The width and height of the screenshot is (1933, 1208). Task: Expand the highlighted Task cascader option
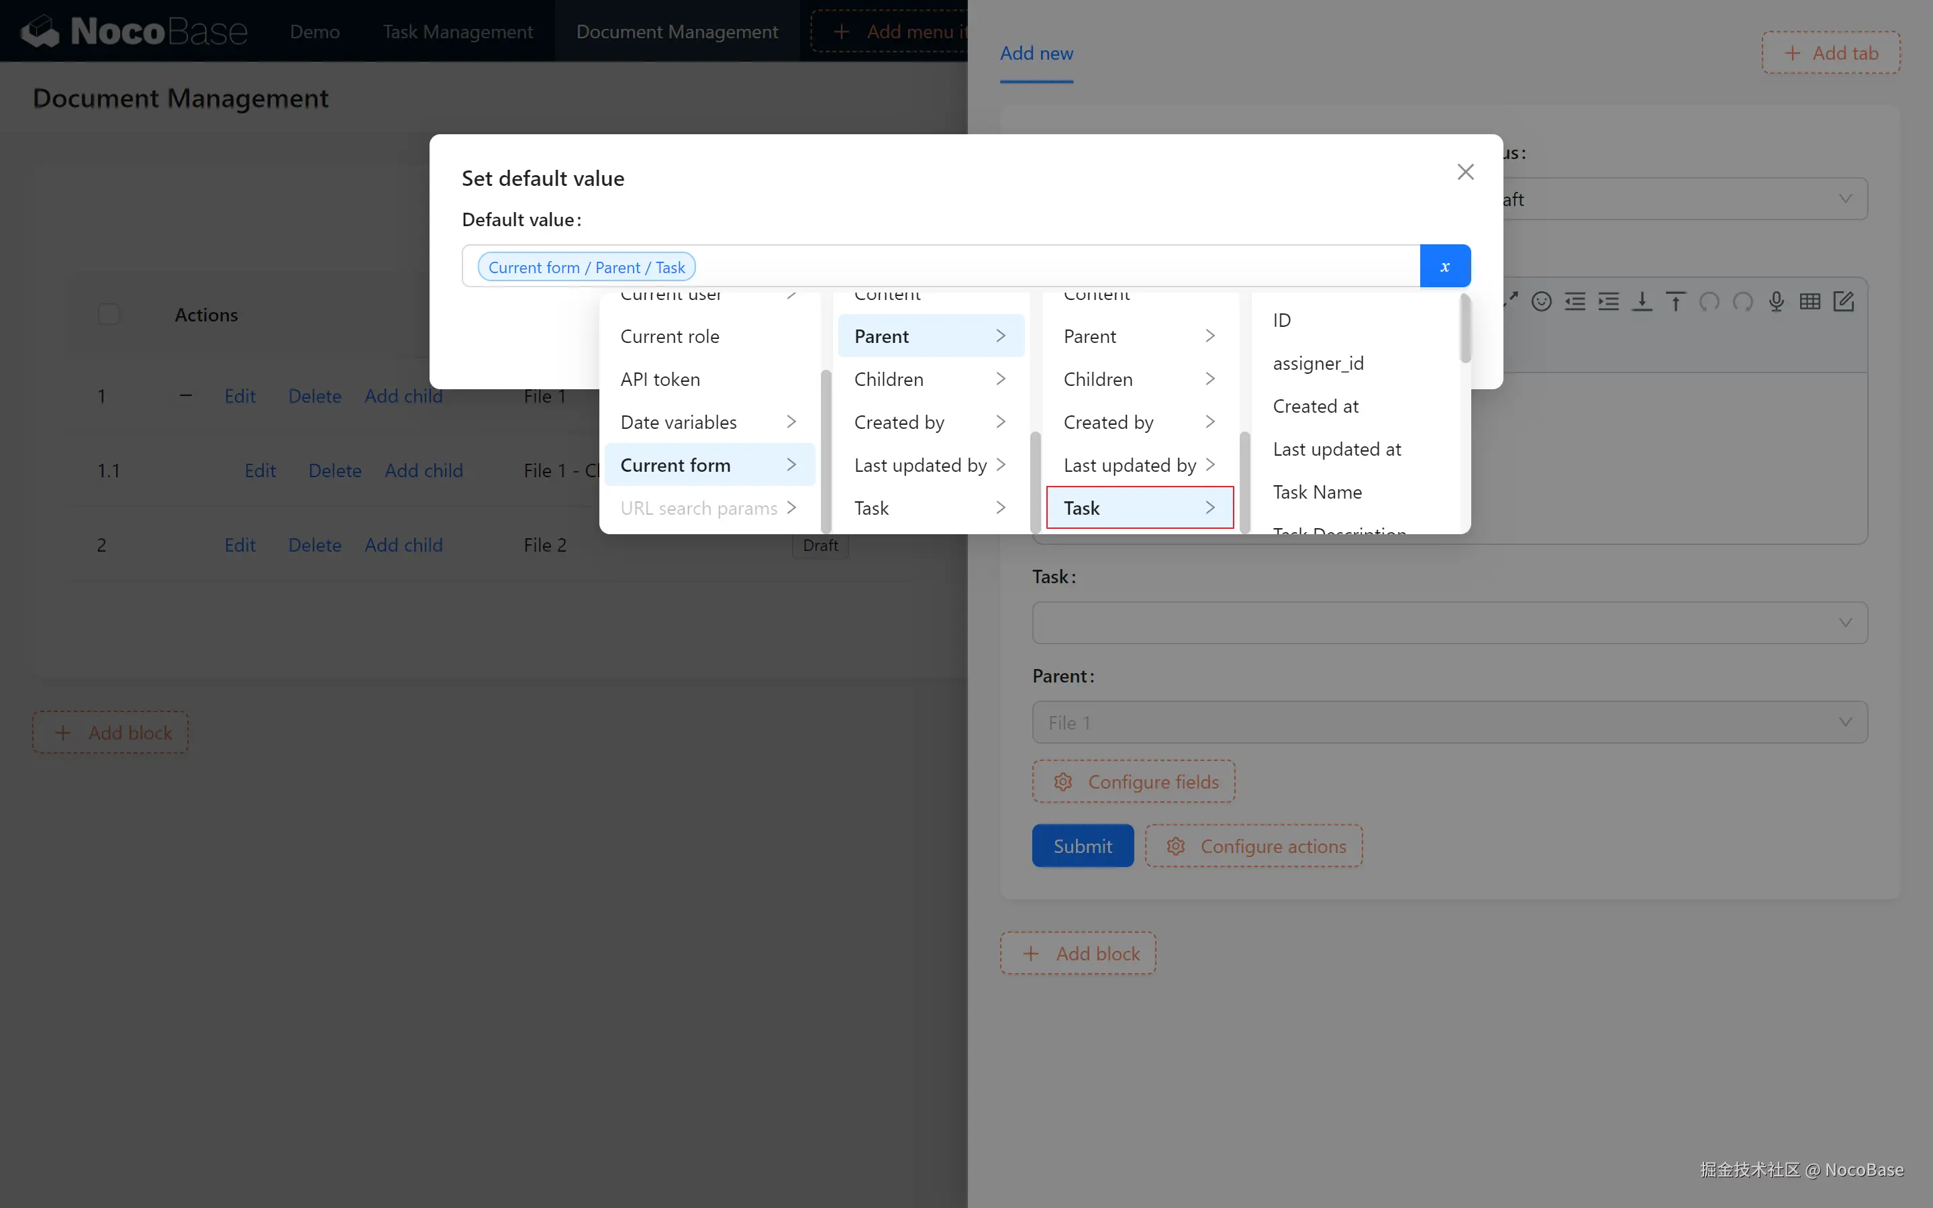point(1139,508)
